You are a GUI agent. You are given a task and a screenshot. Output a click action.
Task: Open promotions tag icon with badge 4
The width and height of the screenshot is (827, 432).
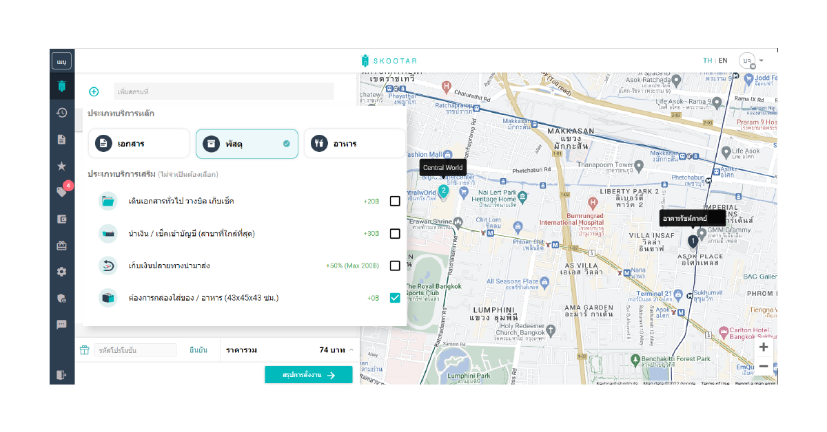62,192
